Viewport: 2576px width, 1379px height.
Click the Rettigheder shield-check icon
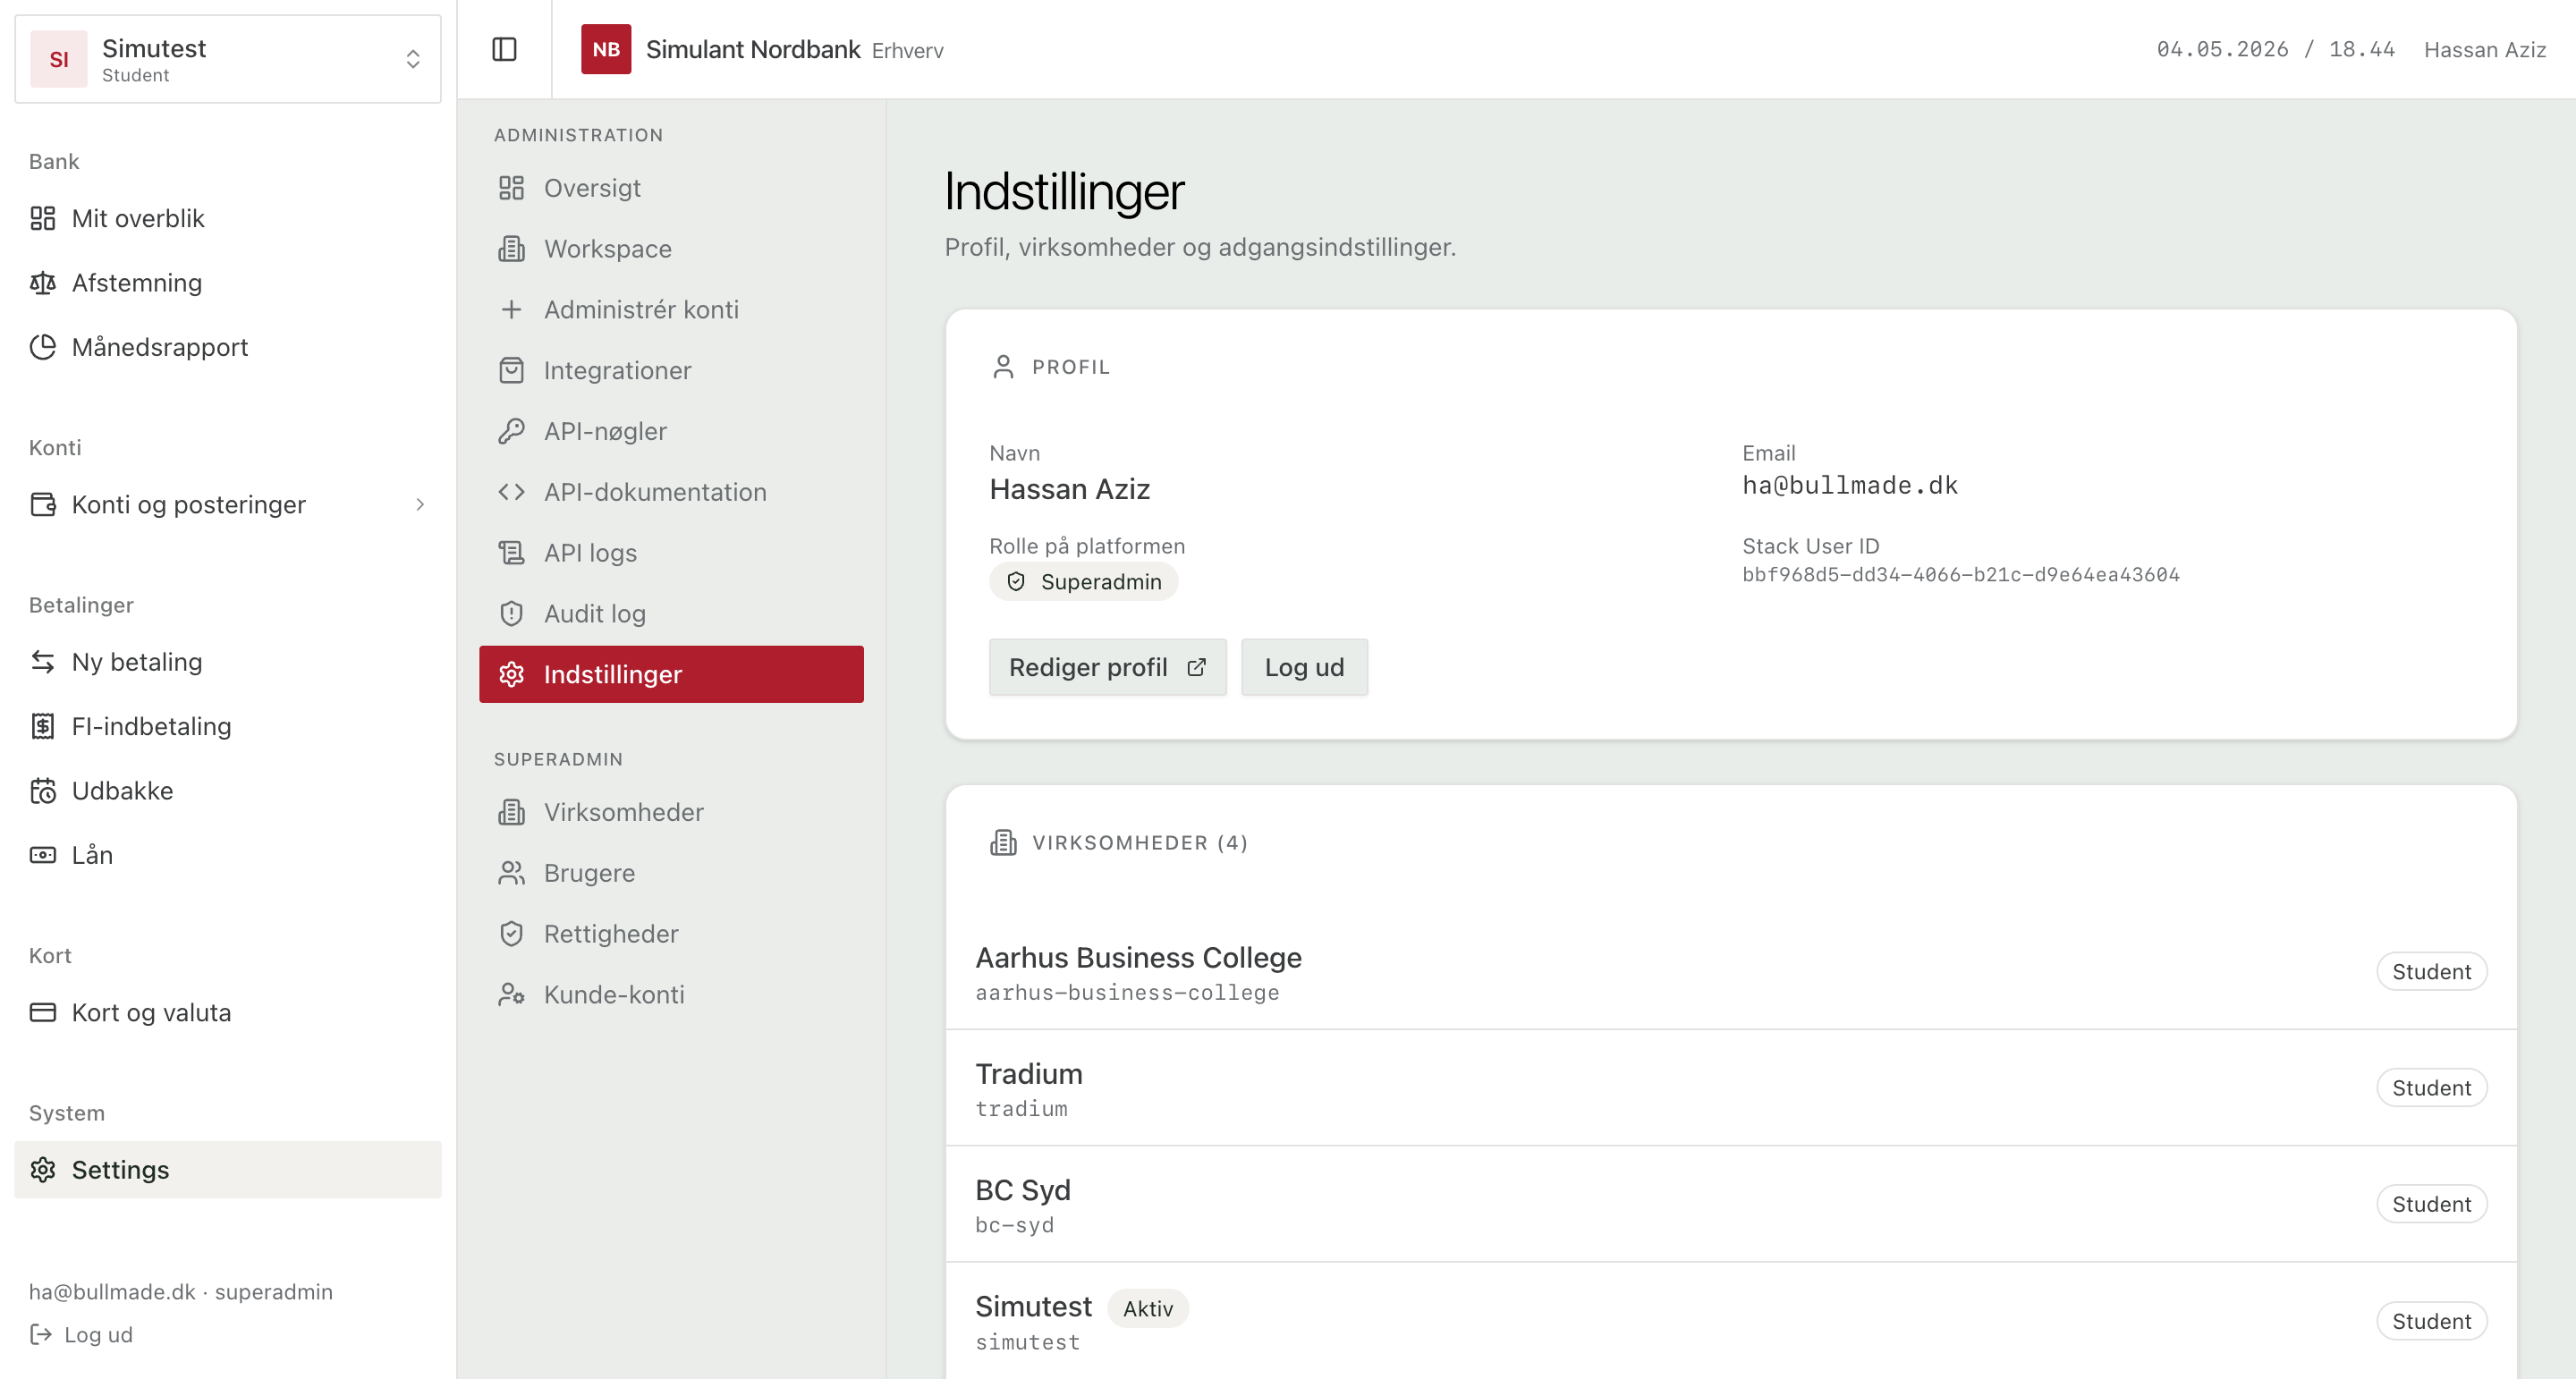click(x=511, y=934)
